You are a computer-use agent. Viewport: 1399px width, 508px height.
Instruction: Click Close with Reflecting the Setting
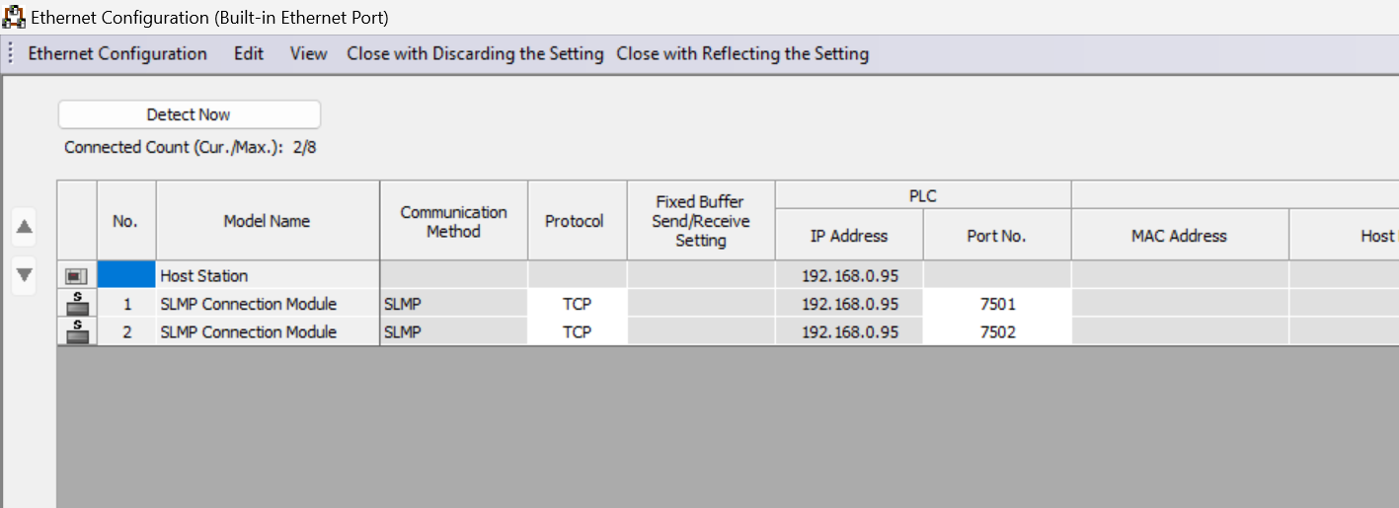click(742, 53)
